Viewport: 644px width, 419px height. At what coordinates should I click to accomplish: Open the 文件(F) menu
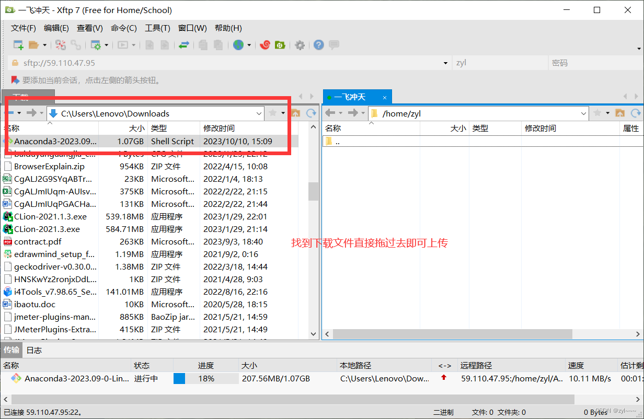point(24,28)
